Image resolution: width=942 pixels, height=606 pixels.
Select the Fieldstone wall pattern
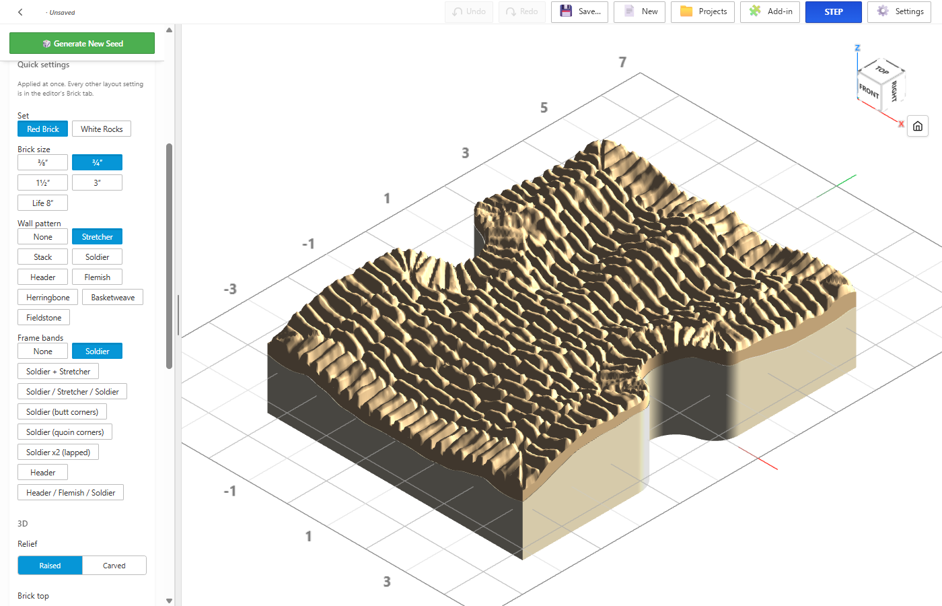tap(44, 318)
